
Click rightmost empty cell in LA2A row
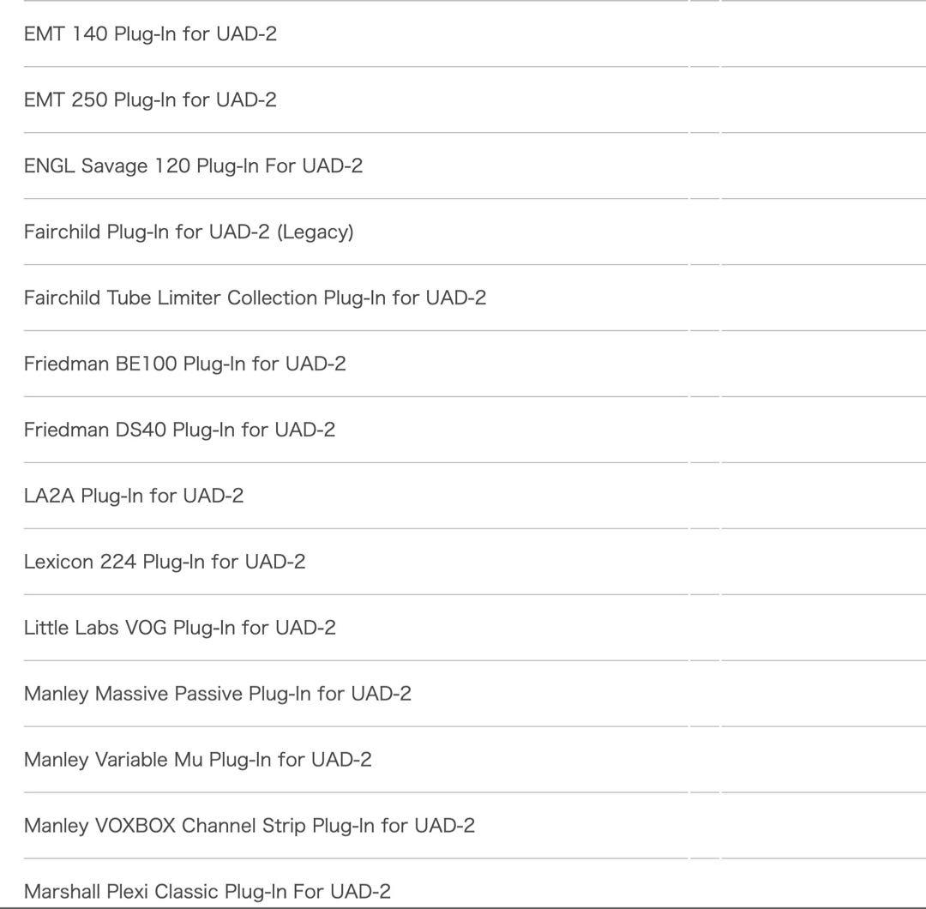point(823,497)
